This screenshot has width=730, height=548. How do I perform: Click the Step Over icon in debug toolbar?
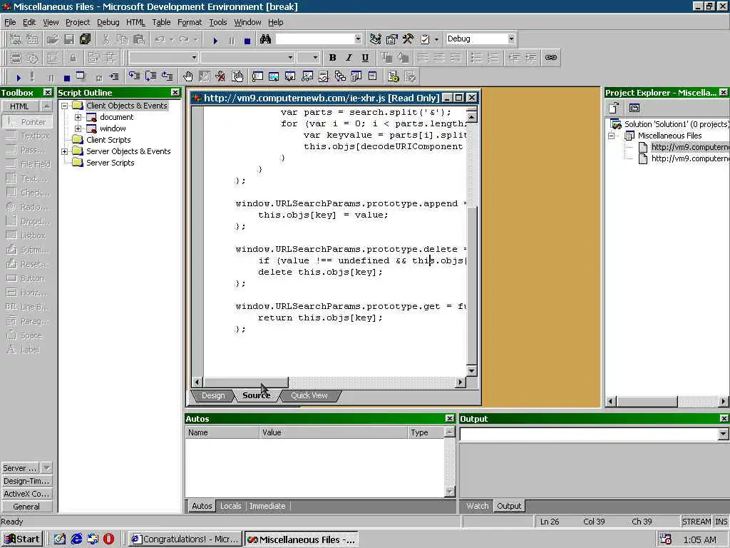click(x=151, y=76)
